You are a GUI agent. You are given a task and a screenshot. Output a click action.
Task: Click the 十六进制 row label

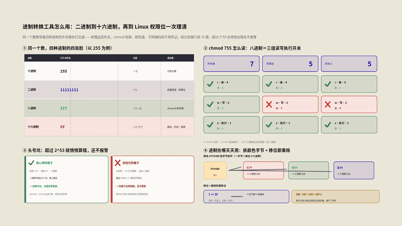(33, 127)
